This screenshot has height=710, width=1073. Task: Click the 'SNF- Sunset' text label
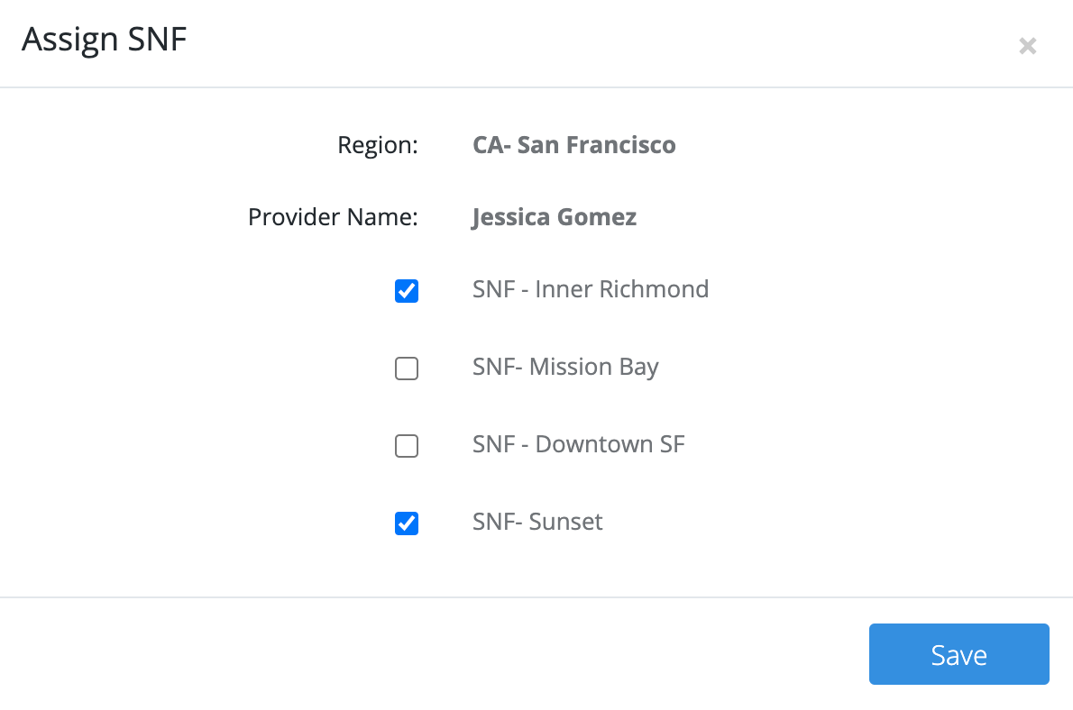click(537, 522)
